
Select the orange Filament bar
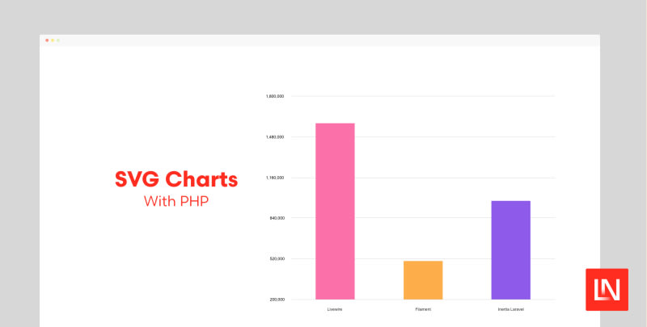423,279
